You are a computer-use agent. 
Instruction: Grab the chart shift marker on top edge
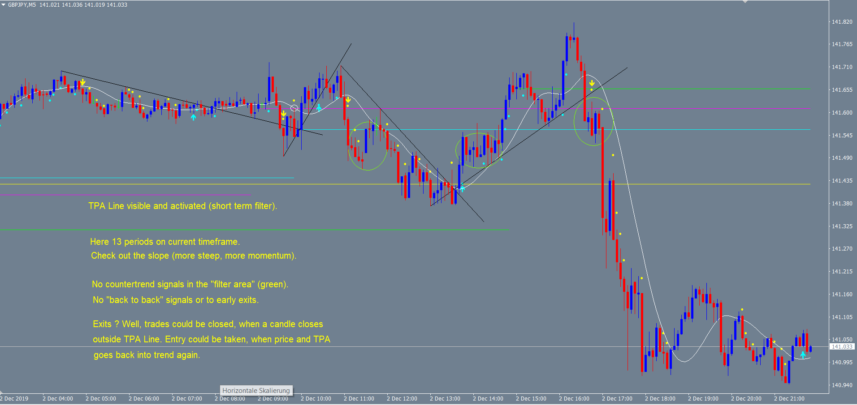click(745, 2)
